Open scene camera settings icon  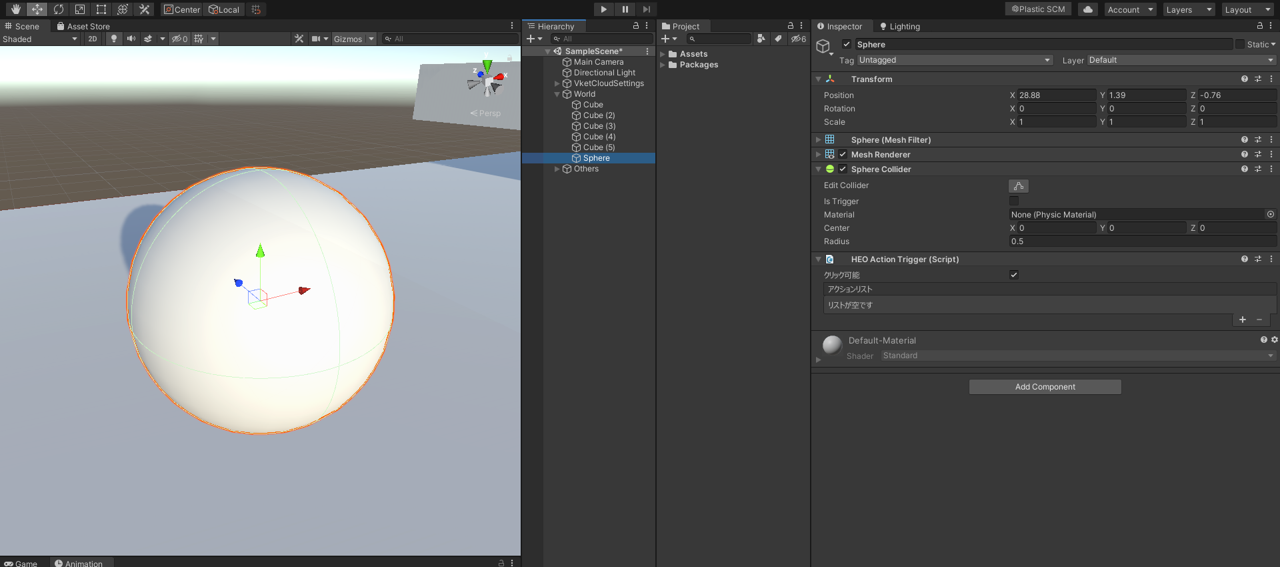pos(316,39)
